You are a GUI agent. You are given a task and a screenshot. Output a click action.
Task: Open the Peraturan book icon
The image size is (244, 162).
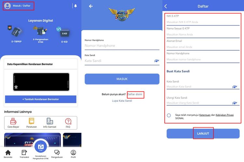(32, 121)
